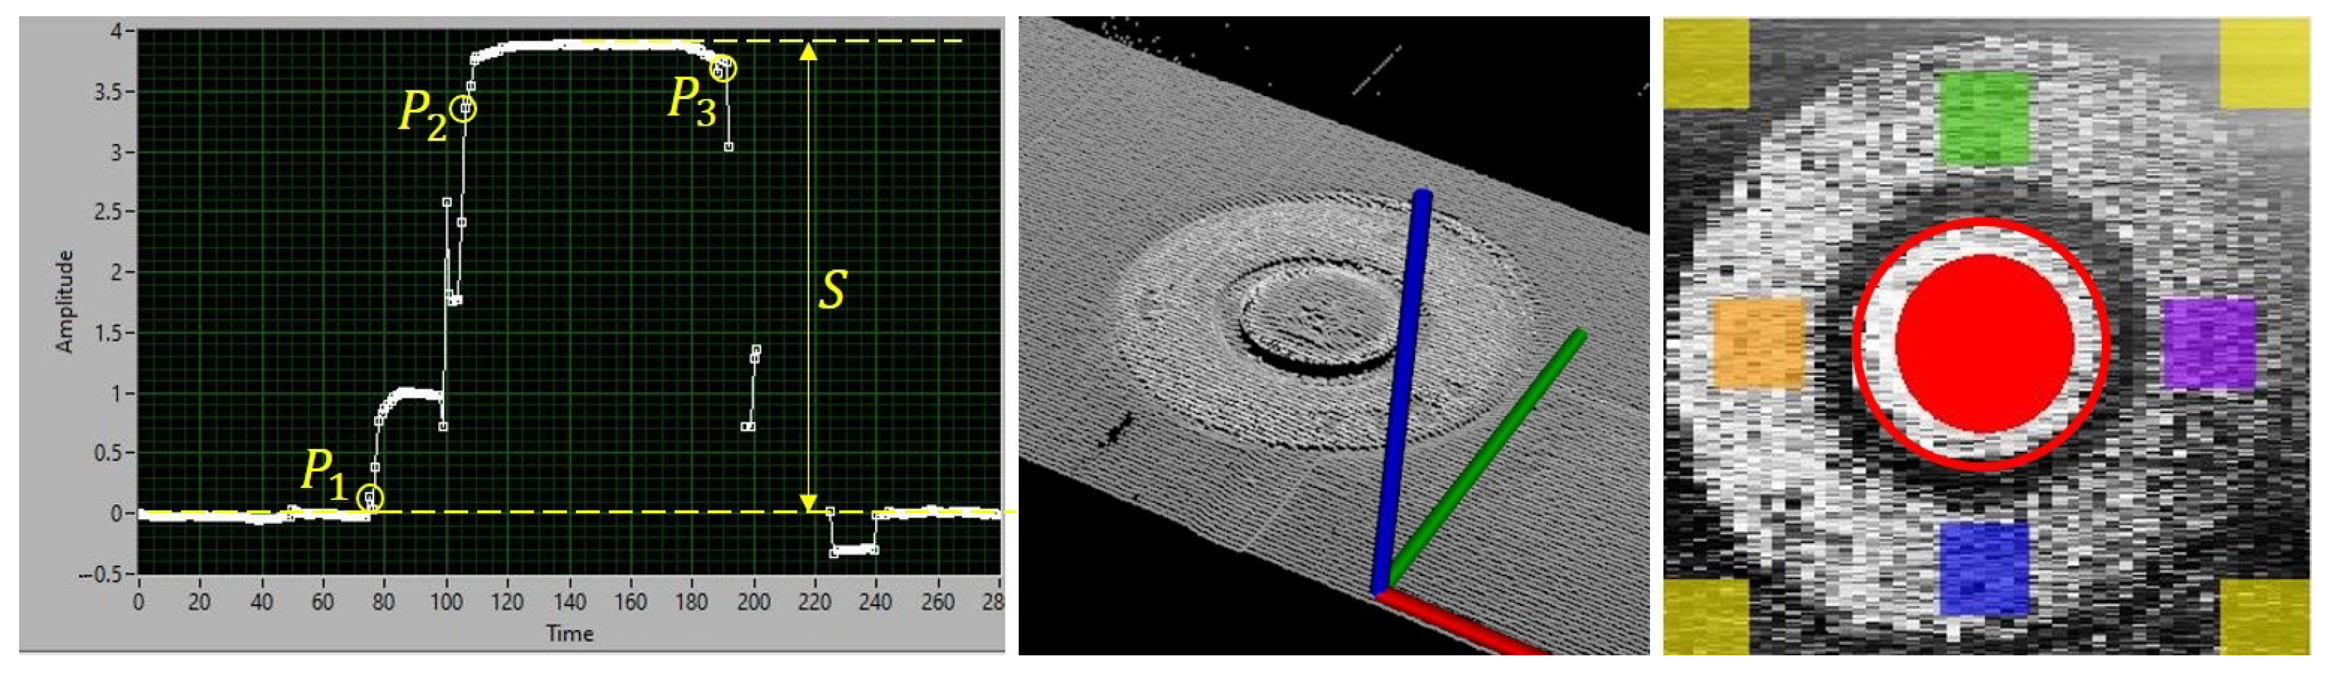The width and height of the screenshot is (2328, 673).
Task: Click the negative dip in the plot trace
Action: point(853,548)
